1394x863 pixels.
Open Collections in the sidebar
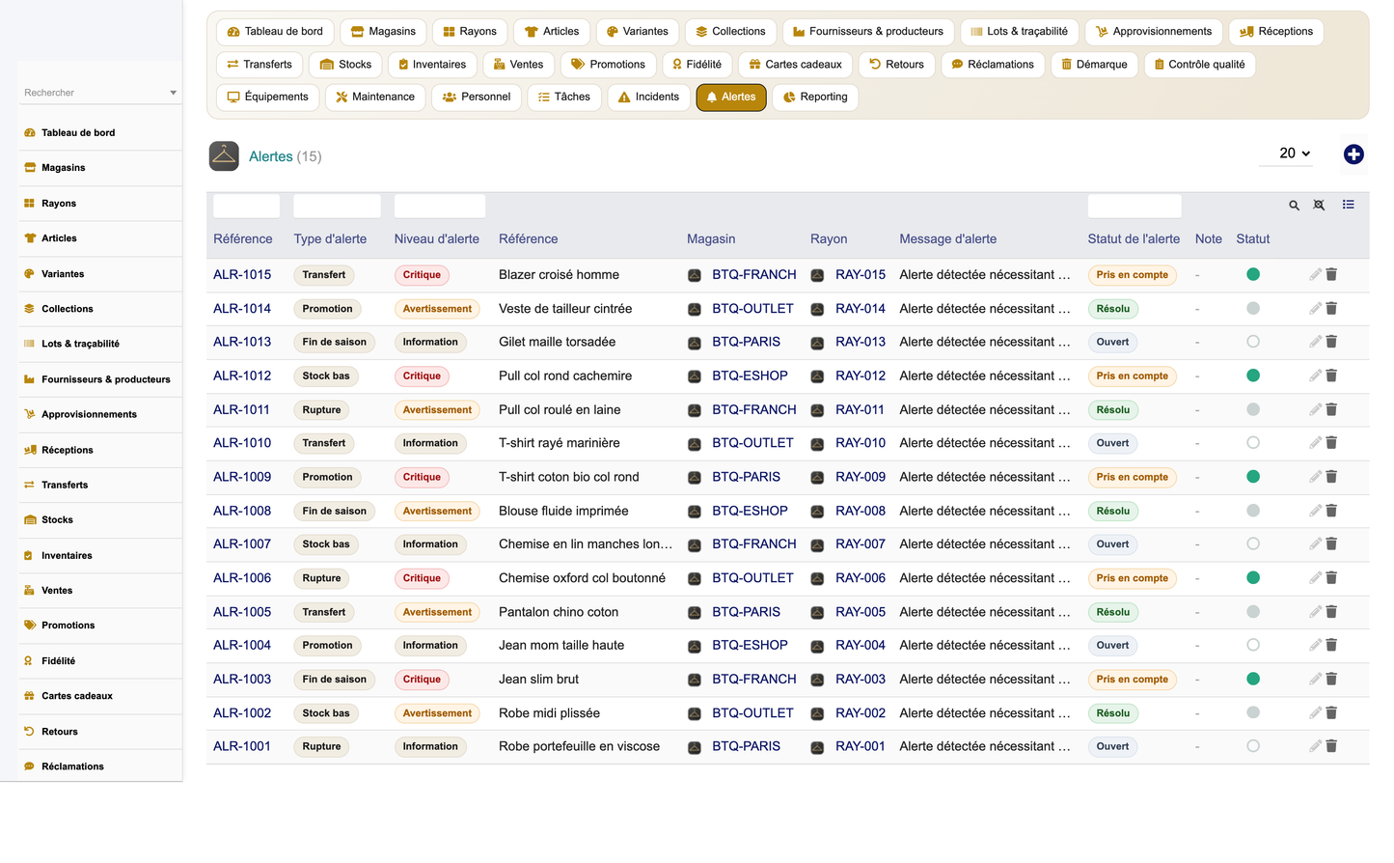[68, 309]
